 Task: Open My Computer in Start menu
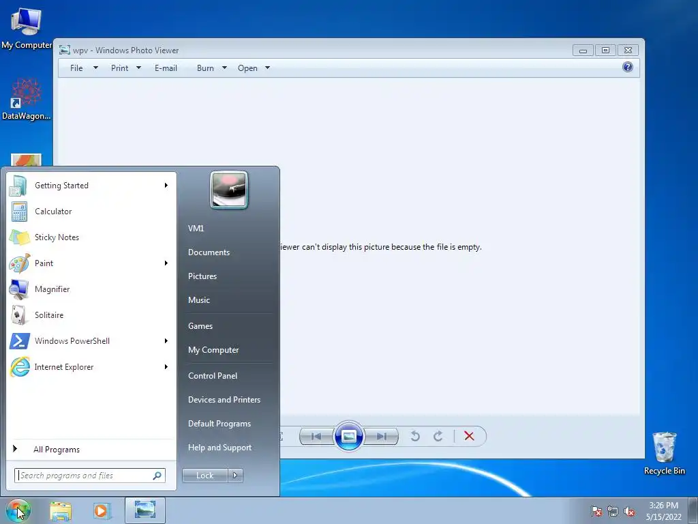213,350
